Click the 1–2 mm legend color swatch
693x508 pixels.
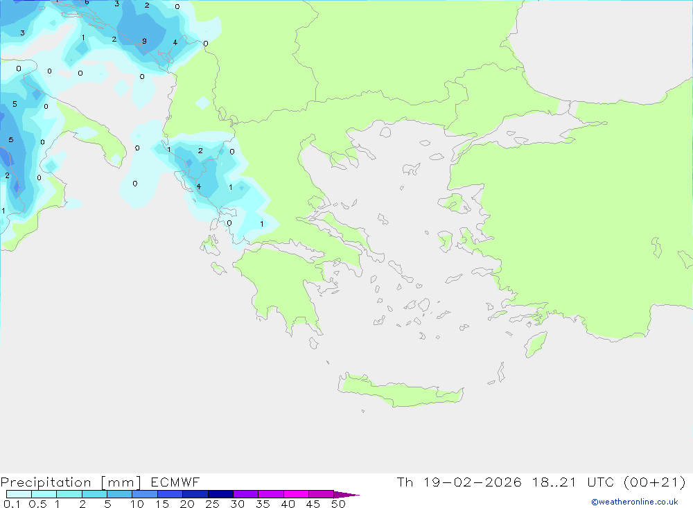69,494
